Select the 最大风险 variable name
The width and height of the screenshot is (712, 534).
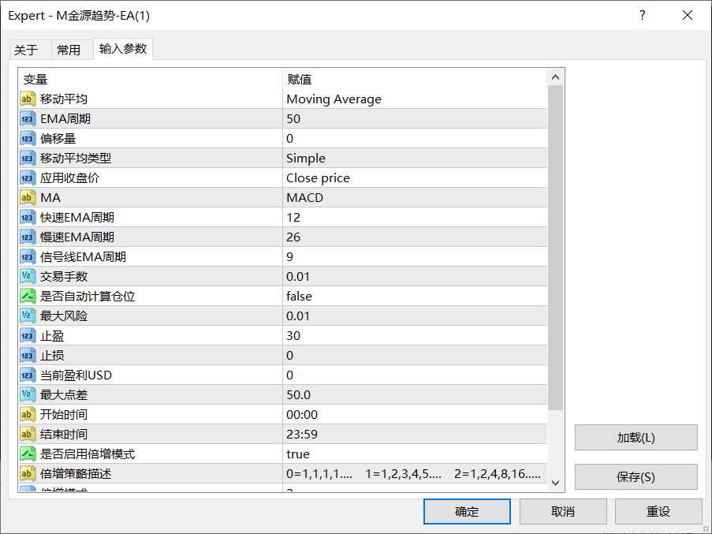click(x=64, y=316)
